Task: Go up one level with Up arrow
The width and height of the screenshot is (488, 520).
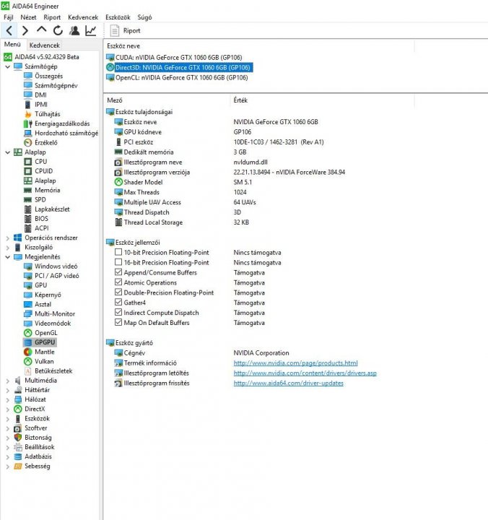Action: click(41, 30)
